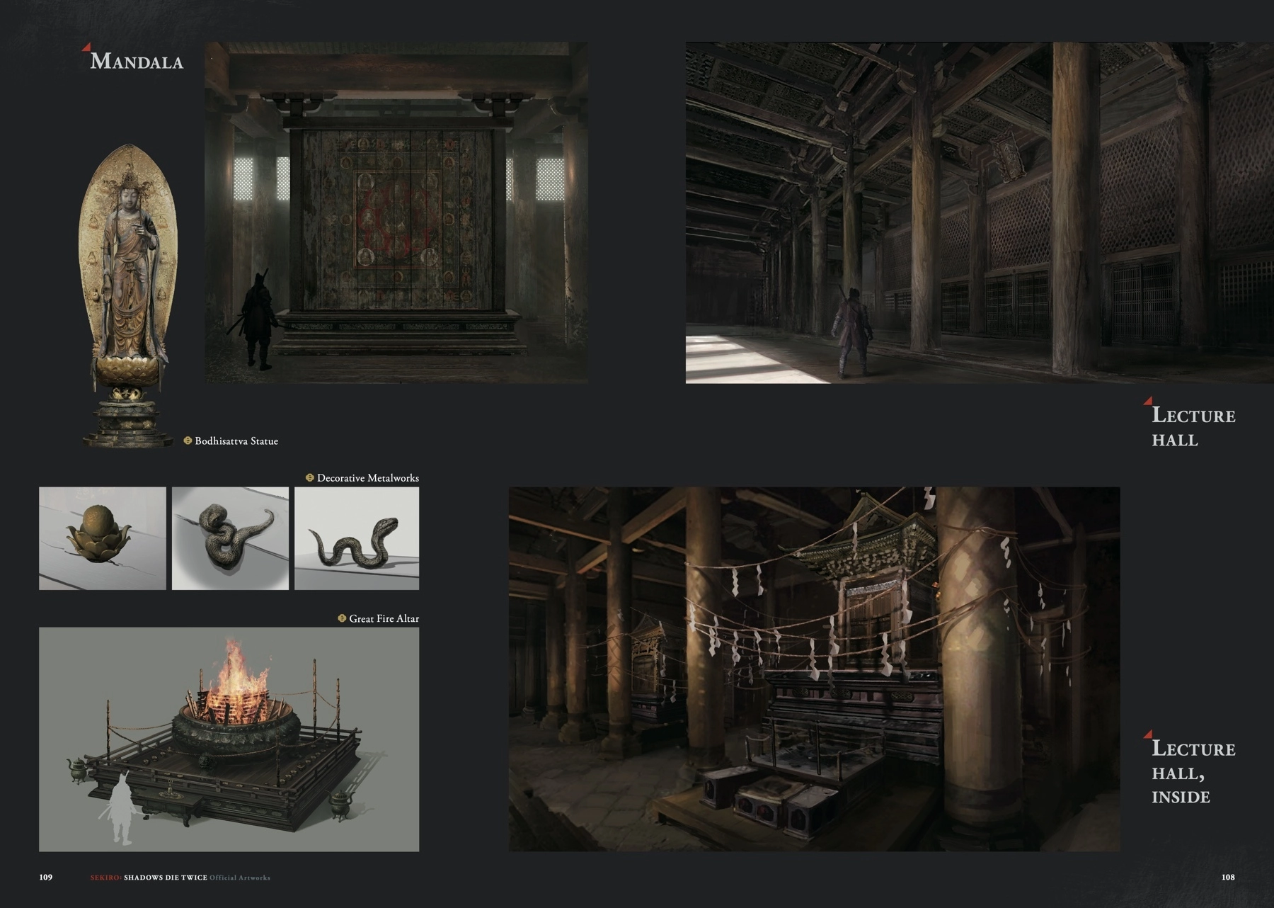Click the Bodhisattva Statue caption
Screen dimensions: 1274x908
[236, 441]
